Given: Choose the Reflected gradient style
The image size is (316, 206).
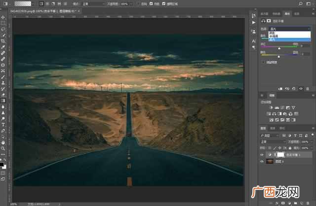Looking at the screenshot, I should 59,3.
